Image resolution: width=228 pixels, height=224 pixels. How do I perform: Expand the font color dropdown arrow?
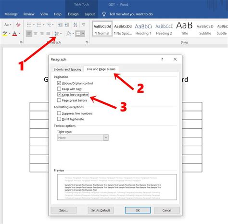click(x=19, y=34)
